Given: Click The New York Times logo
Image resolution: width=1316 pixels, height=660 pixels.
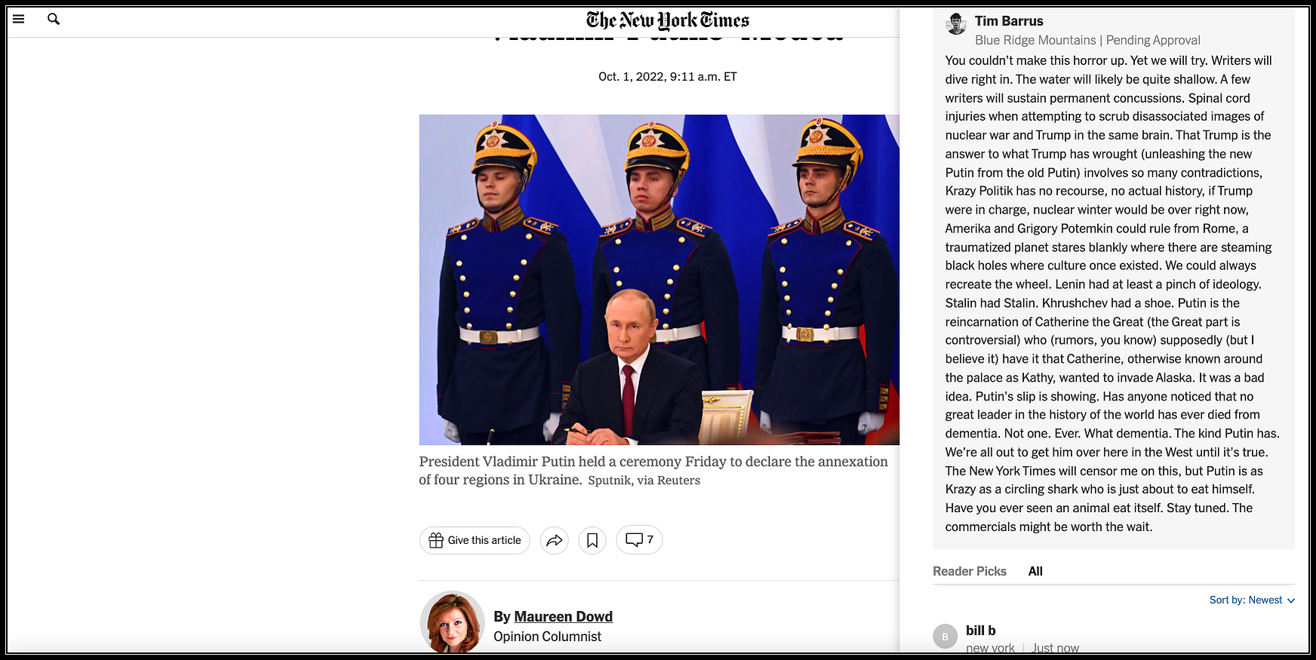Looking at the screenshot, I should (x=668, y=20).
